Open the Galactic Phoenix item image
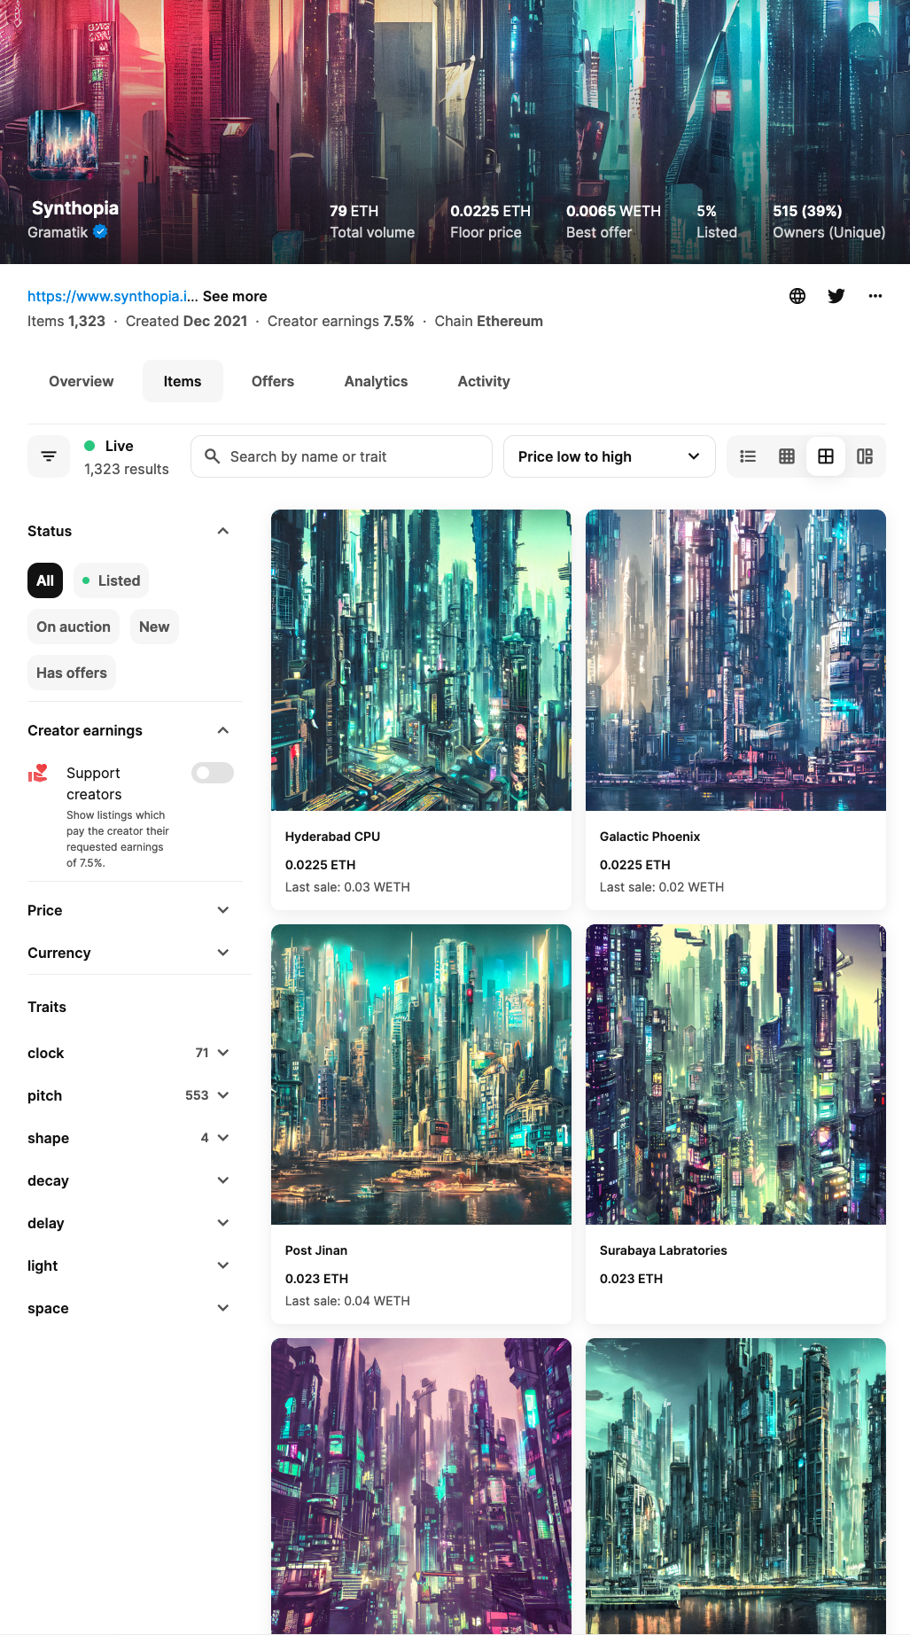Screen dimensions: 910x1635 (x=735, y=660)
